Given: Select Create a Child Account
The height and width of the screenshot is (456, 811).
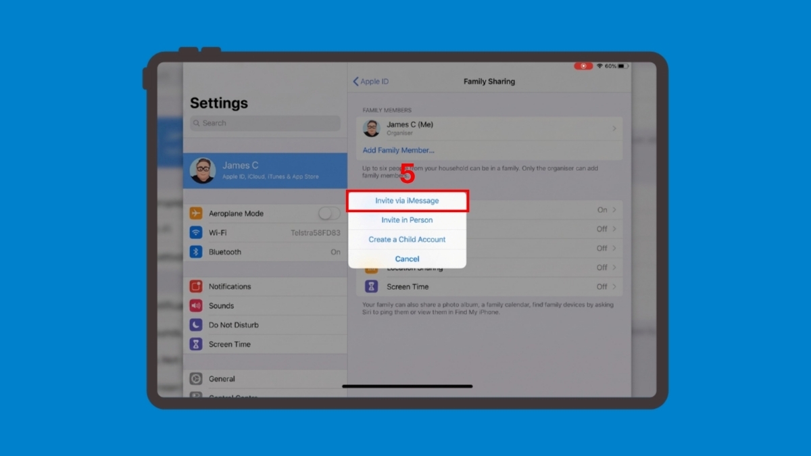Looking at the screenshot, I should coord(407,240).
